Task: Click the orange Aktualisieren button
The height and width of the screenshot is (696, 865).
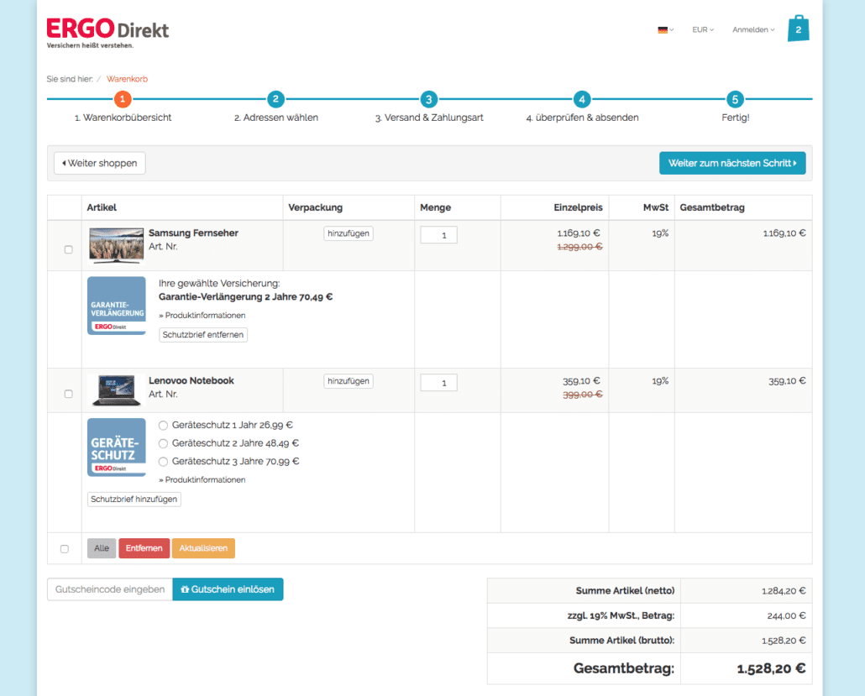Action: coord(203,548)
